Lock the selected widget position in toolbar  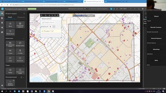click(x=50, y=15)
